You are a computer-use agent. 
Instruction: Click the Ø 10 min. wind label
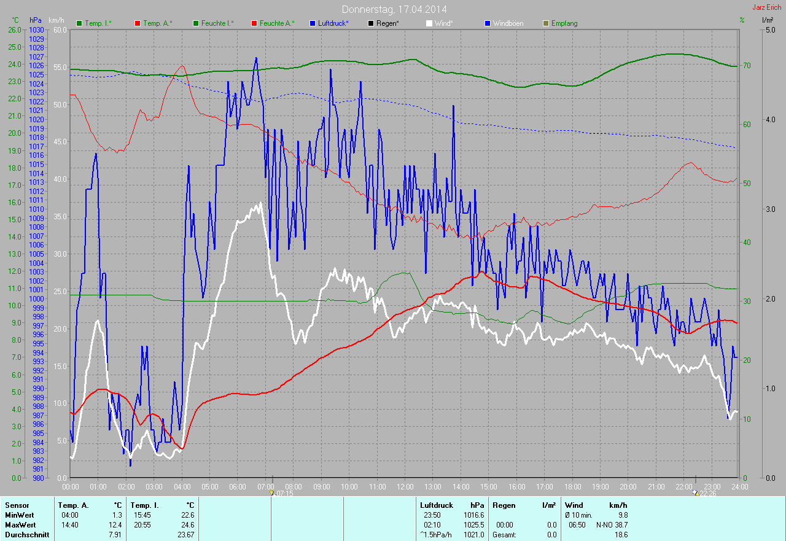[x=578, y=515]
